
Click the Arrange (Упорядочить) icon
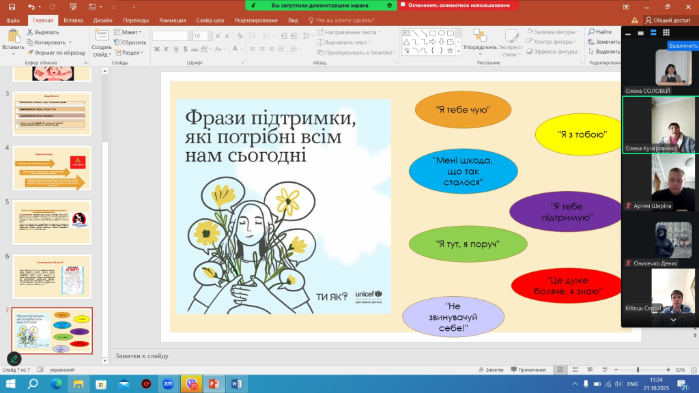(480, 35)
